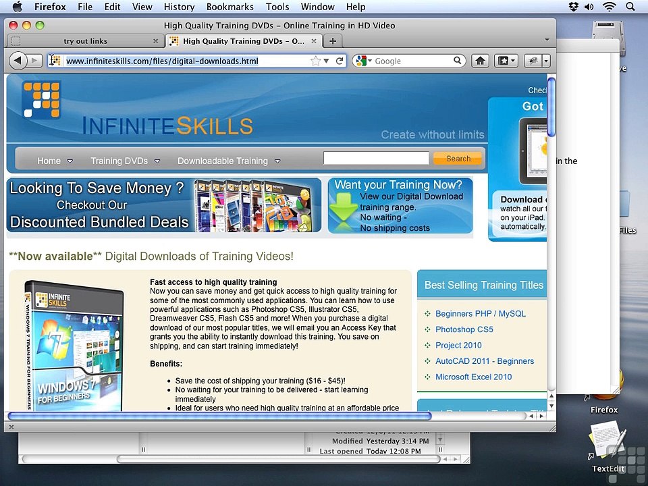Viewport: 648px width, 486px height.
Task: Click the Want your Training Now banner
Action: coord(400,206)
